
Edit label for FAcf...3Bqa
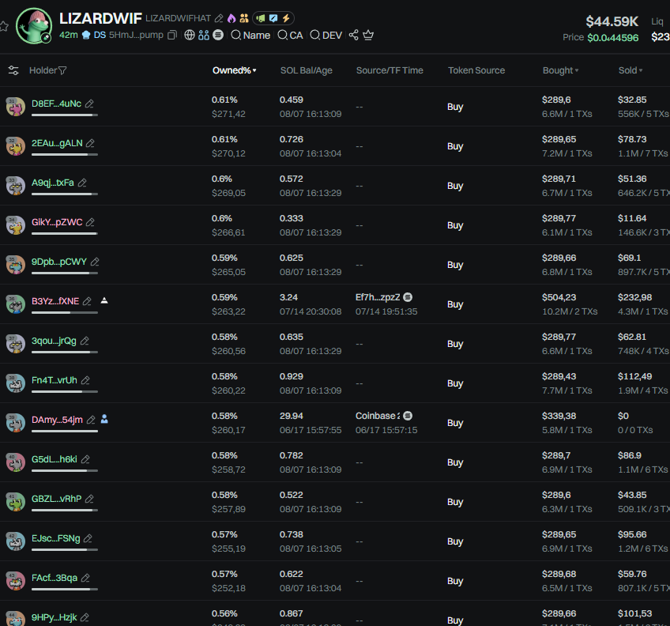pos(85,578)
